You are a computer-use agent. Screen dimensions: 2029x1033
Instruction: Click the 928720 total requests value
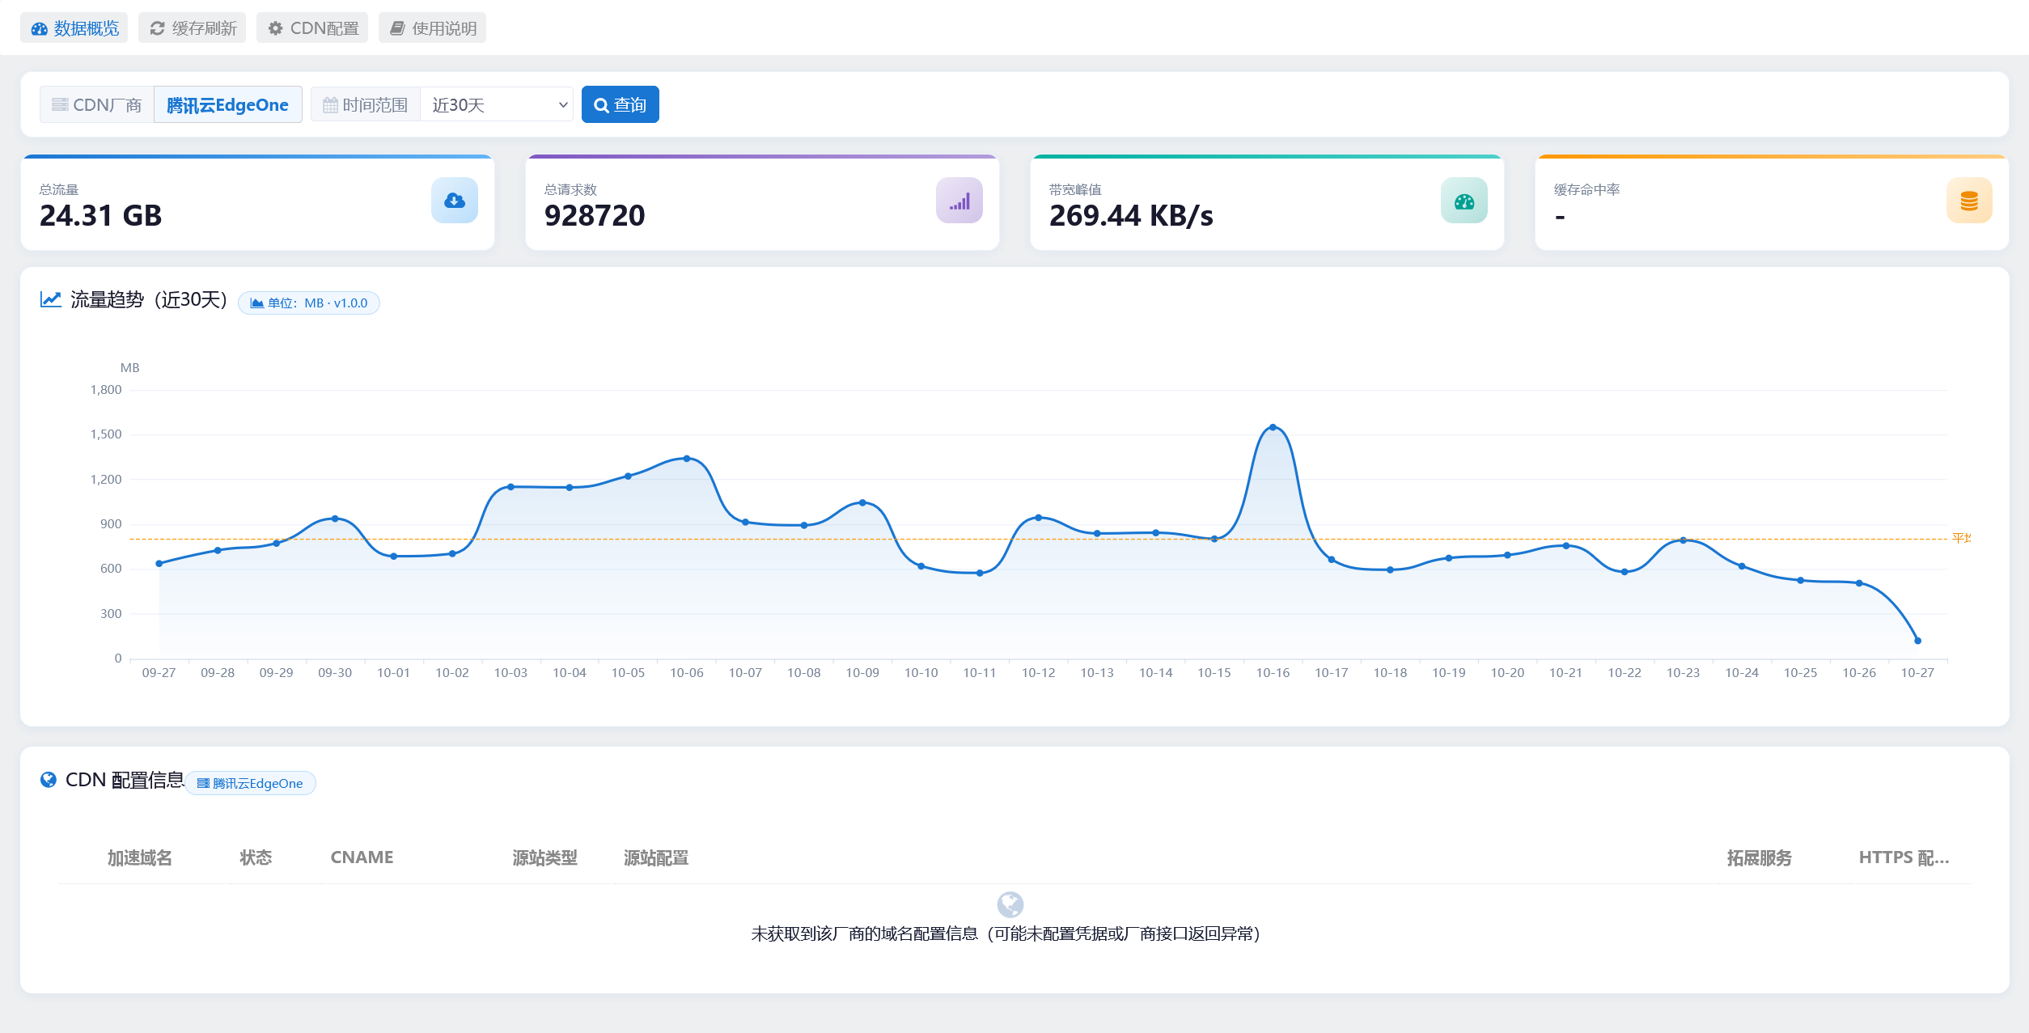(x=595, y=216)
